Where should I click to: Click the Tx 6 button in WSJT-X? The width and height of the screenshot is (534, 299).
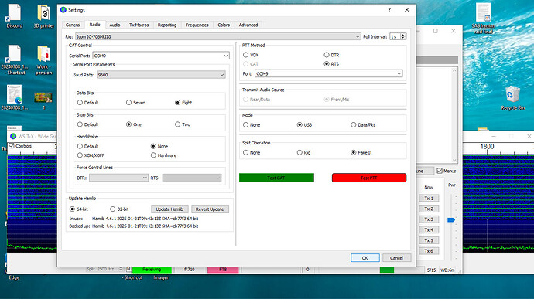(429, 251)
